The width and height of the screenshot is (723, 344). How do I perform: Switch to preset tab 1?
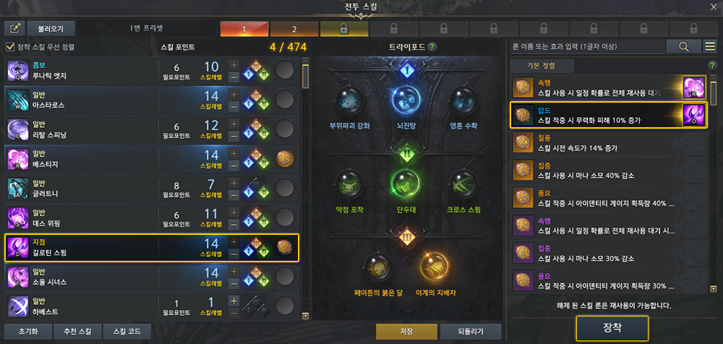click(244, 30)
